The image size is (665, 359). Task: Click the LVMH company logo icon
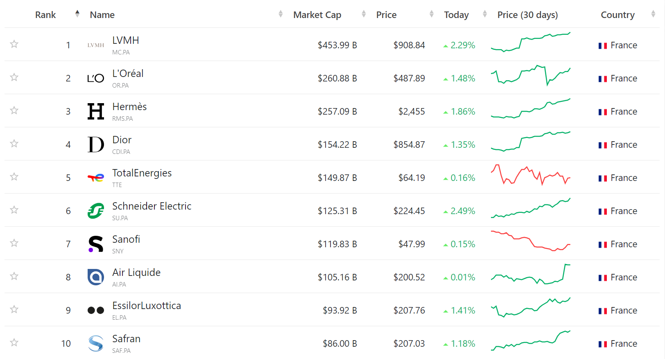click(x=96, y=45)
